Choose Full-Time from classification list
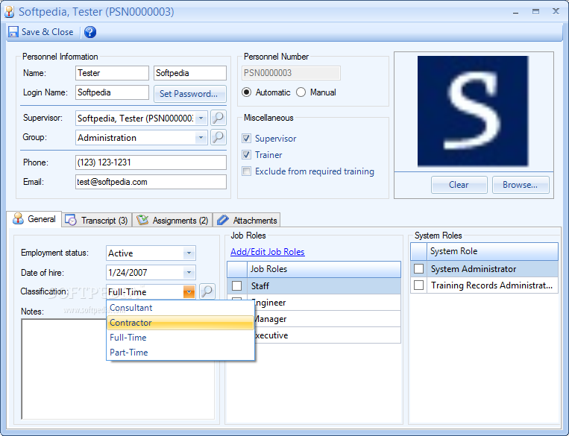 [180, 338]
